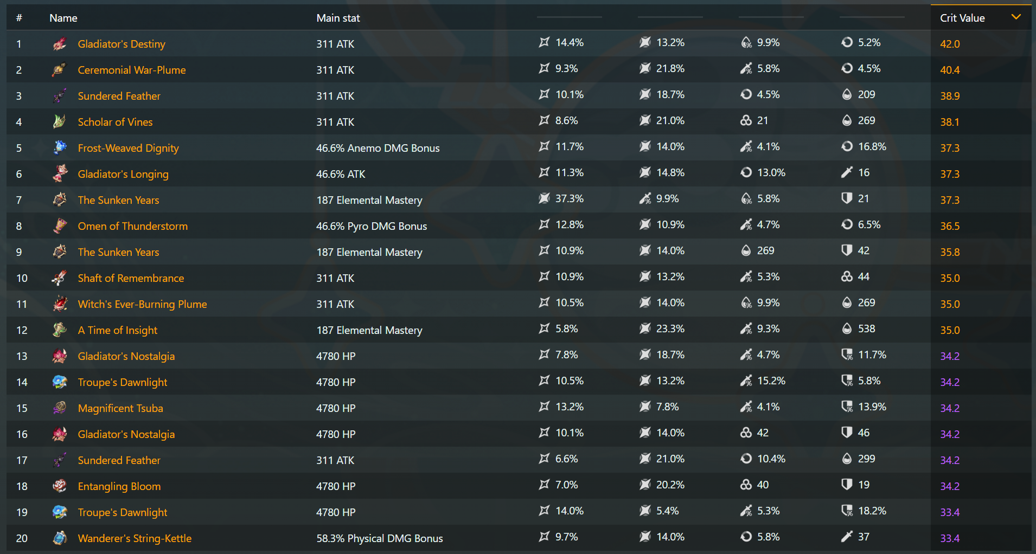Screen dimensions: 1036x554
Task: Click the Witch's Ever-Burning Plume icon
Action: click(60, 304)
